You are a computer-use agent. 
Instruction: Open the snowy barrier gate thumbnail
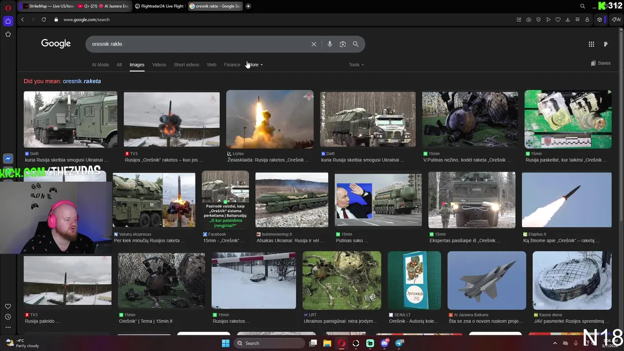click(253, 280)
